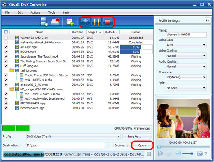Viewport: 214px width, 162px height.
Task: Click the Destination path field D:\test
Action: [65, 145]
